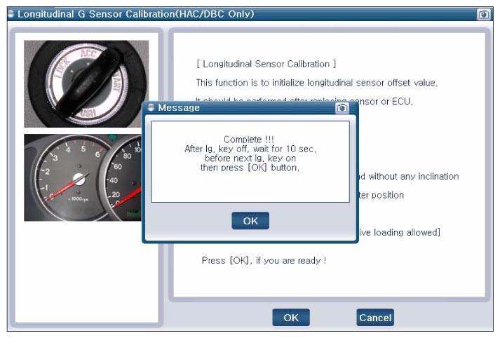Viewport: 500px width, 338px height.
Task: Click the ignition key switch image
Action: point(86,83)
